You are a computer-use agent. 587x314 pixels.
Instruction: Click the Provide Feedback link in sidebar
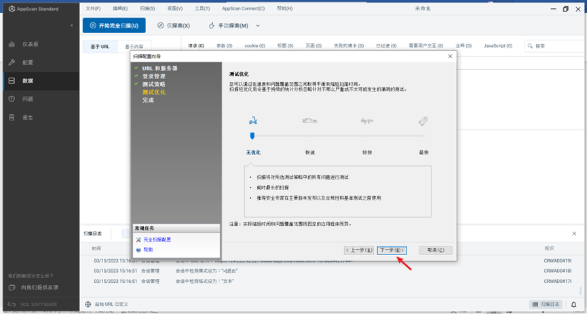(x=39, y=288)
